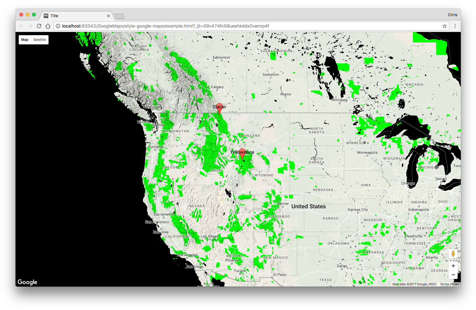Close the Title browser tab
The image size is (476, 310).
coord(108,16)
